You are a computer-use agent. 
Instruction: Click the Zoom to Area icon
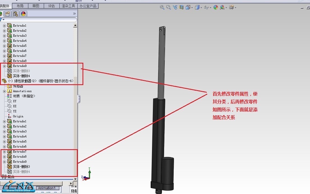tap(168, 8)
